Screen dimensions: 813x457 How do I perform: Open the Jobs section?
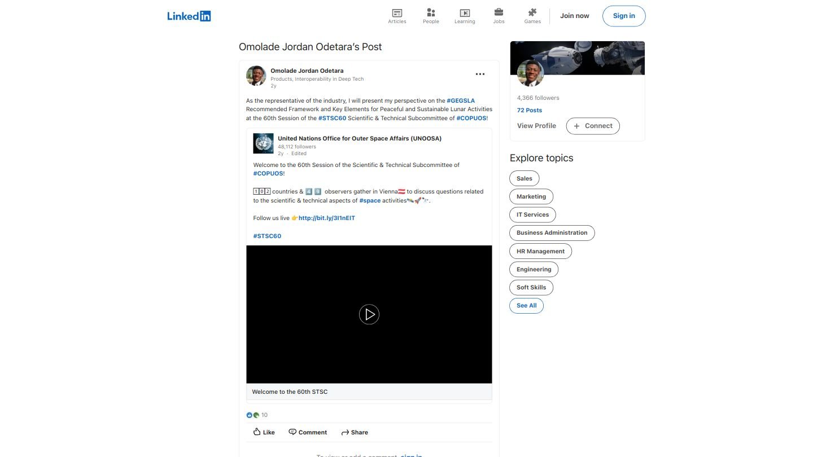[x=499, y=16]
